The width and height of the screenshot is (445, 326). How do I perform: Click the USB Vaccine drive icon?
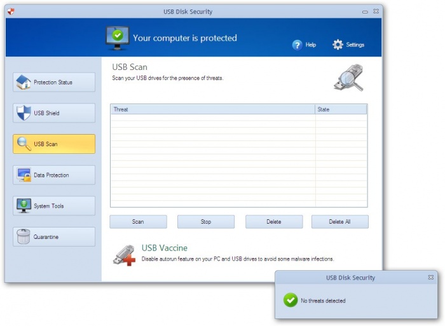[x=124, y=255]
